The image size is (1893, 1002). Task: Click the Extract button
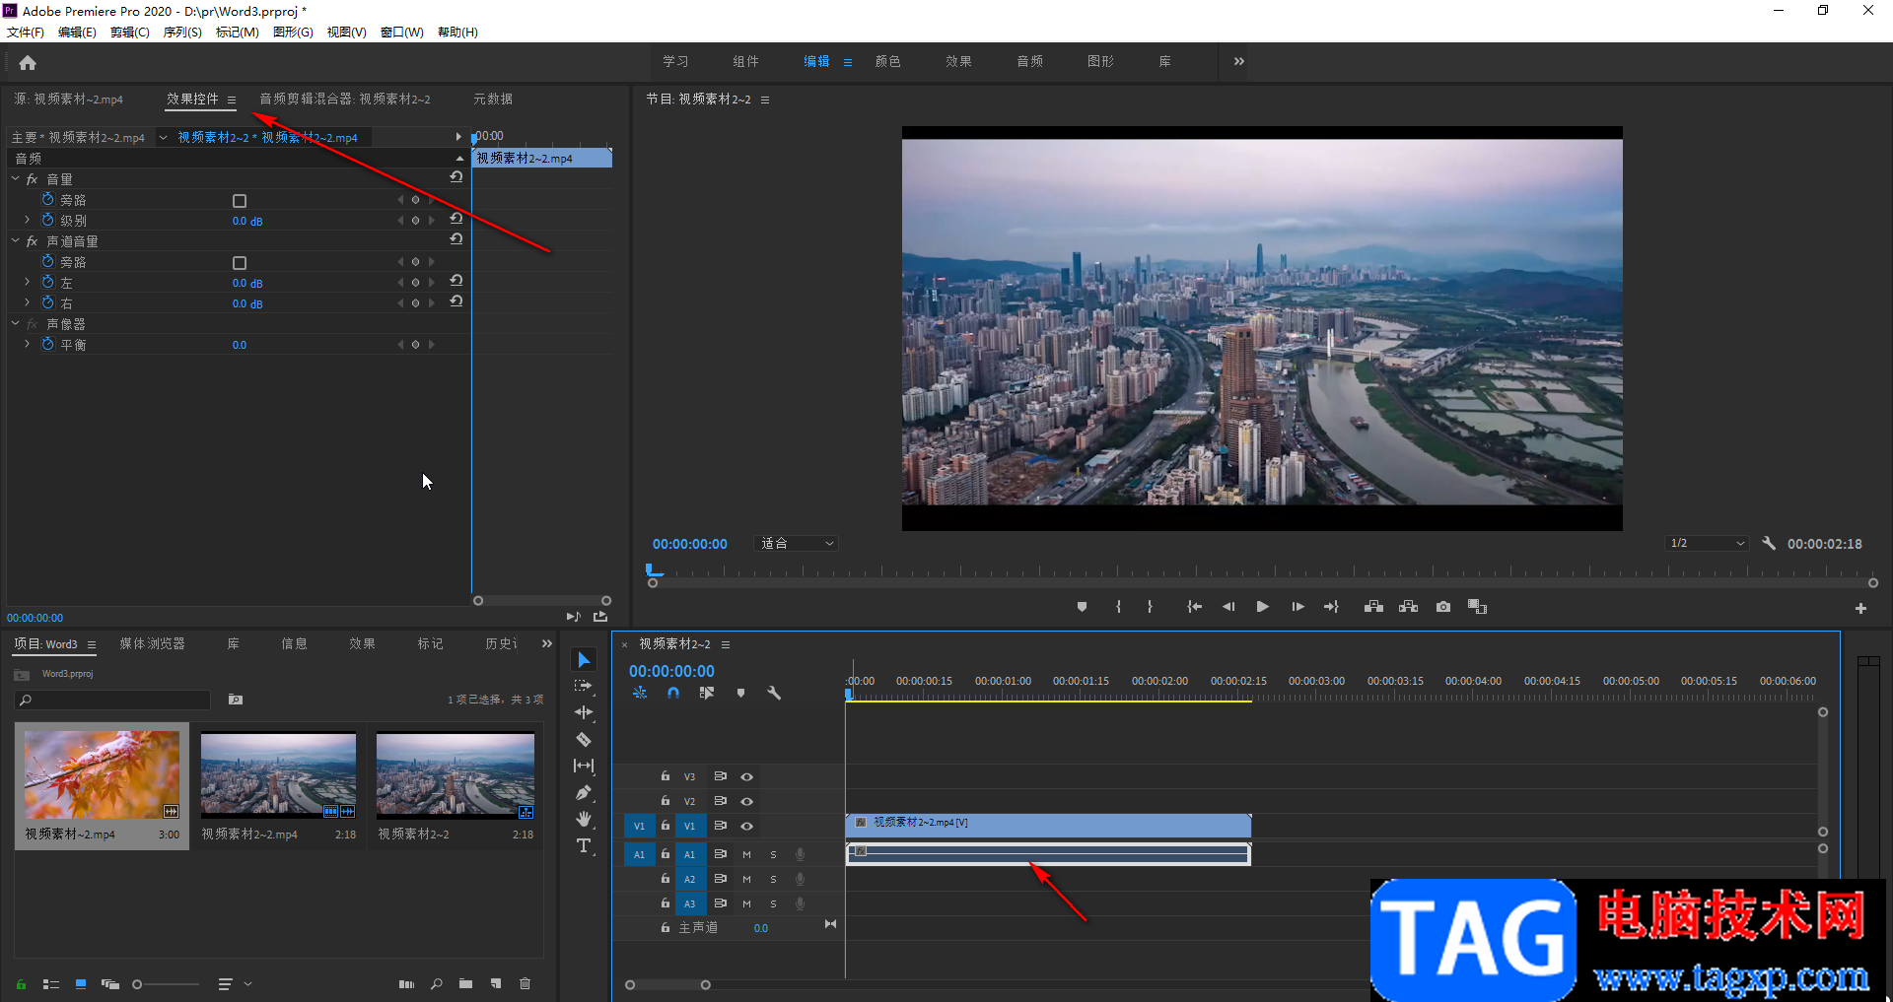[x=1408, y=607]
